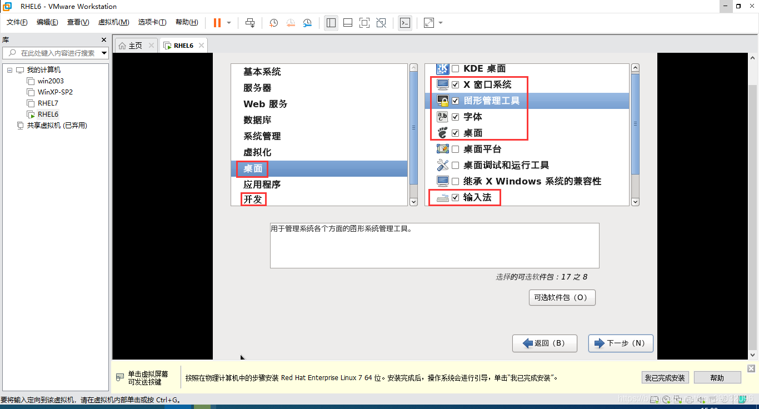Select win2003 in the library tree

(x=51, y=81)
